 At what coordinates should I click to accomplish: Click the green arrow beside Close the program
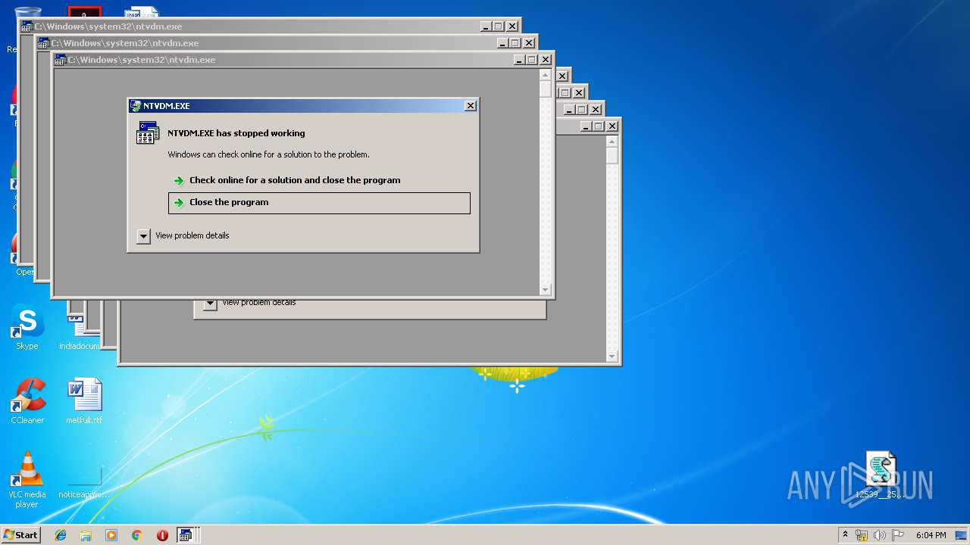179,203
